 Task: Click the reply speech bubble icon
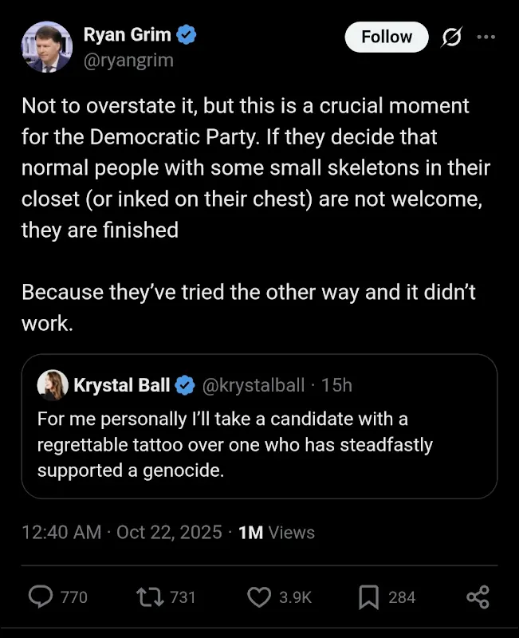point(41,597)
